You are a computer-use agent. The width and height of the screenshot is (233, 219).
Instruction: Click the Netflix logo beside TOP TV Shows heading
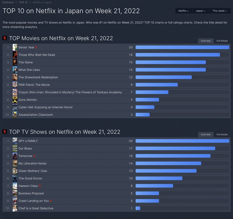(x=5, y=132)
